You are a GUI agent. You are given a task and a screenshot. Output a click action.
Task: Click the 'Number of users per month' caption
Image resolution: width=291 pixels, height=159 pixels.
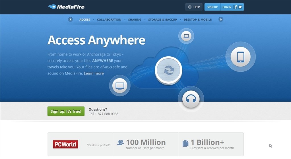pyautogui.click(x=145, y=148)
